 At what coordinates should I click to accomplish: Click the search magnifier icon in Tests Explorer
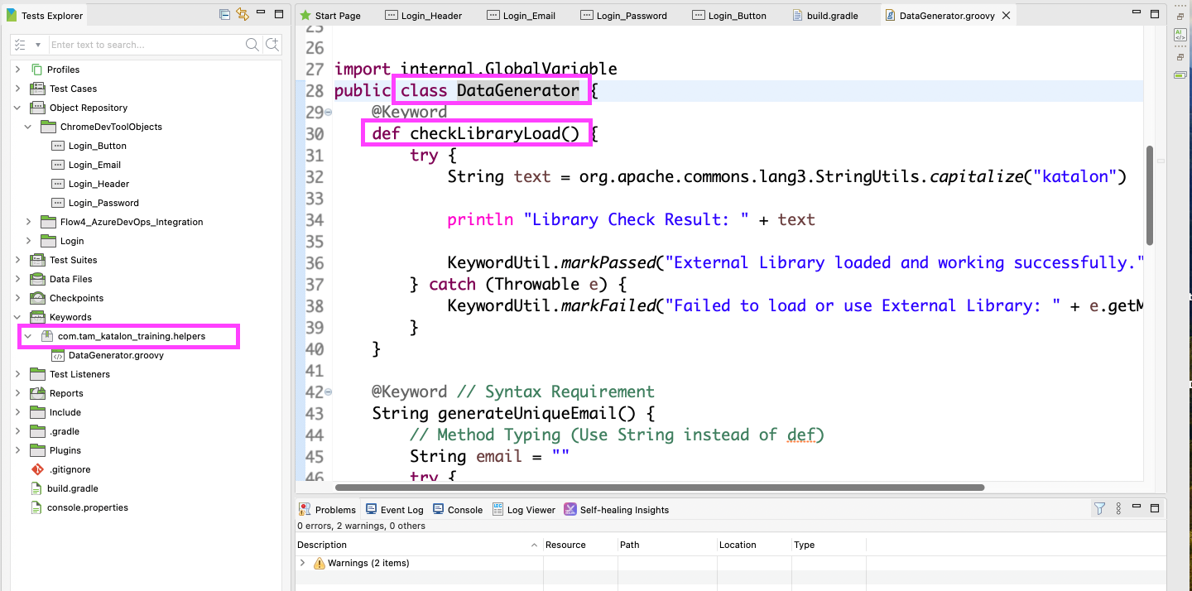pos(252,44)
